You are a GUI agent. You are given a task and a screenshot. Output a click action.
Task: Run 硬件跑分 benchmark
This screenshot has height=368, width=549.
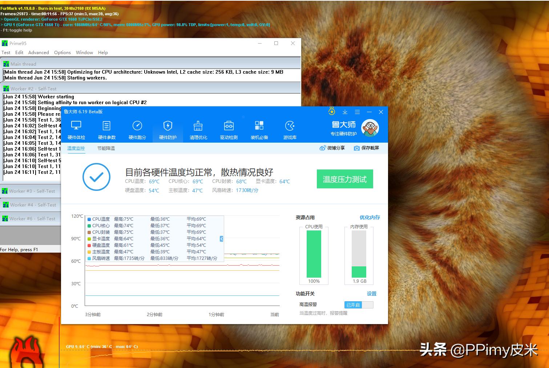[x=137, y=129]
